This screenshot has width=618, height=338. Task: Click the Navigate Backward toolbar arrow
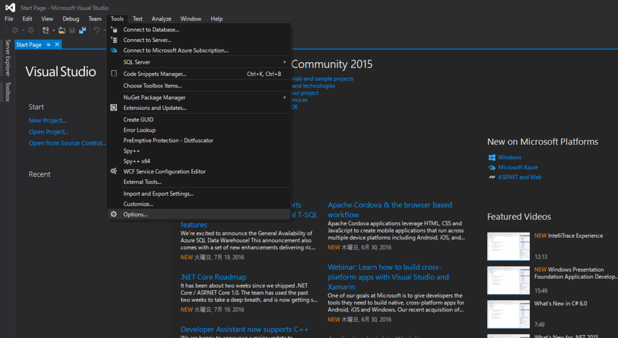(x=15, y=30)
